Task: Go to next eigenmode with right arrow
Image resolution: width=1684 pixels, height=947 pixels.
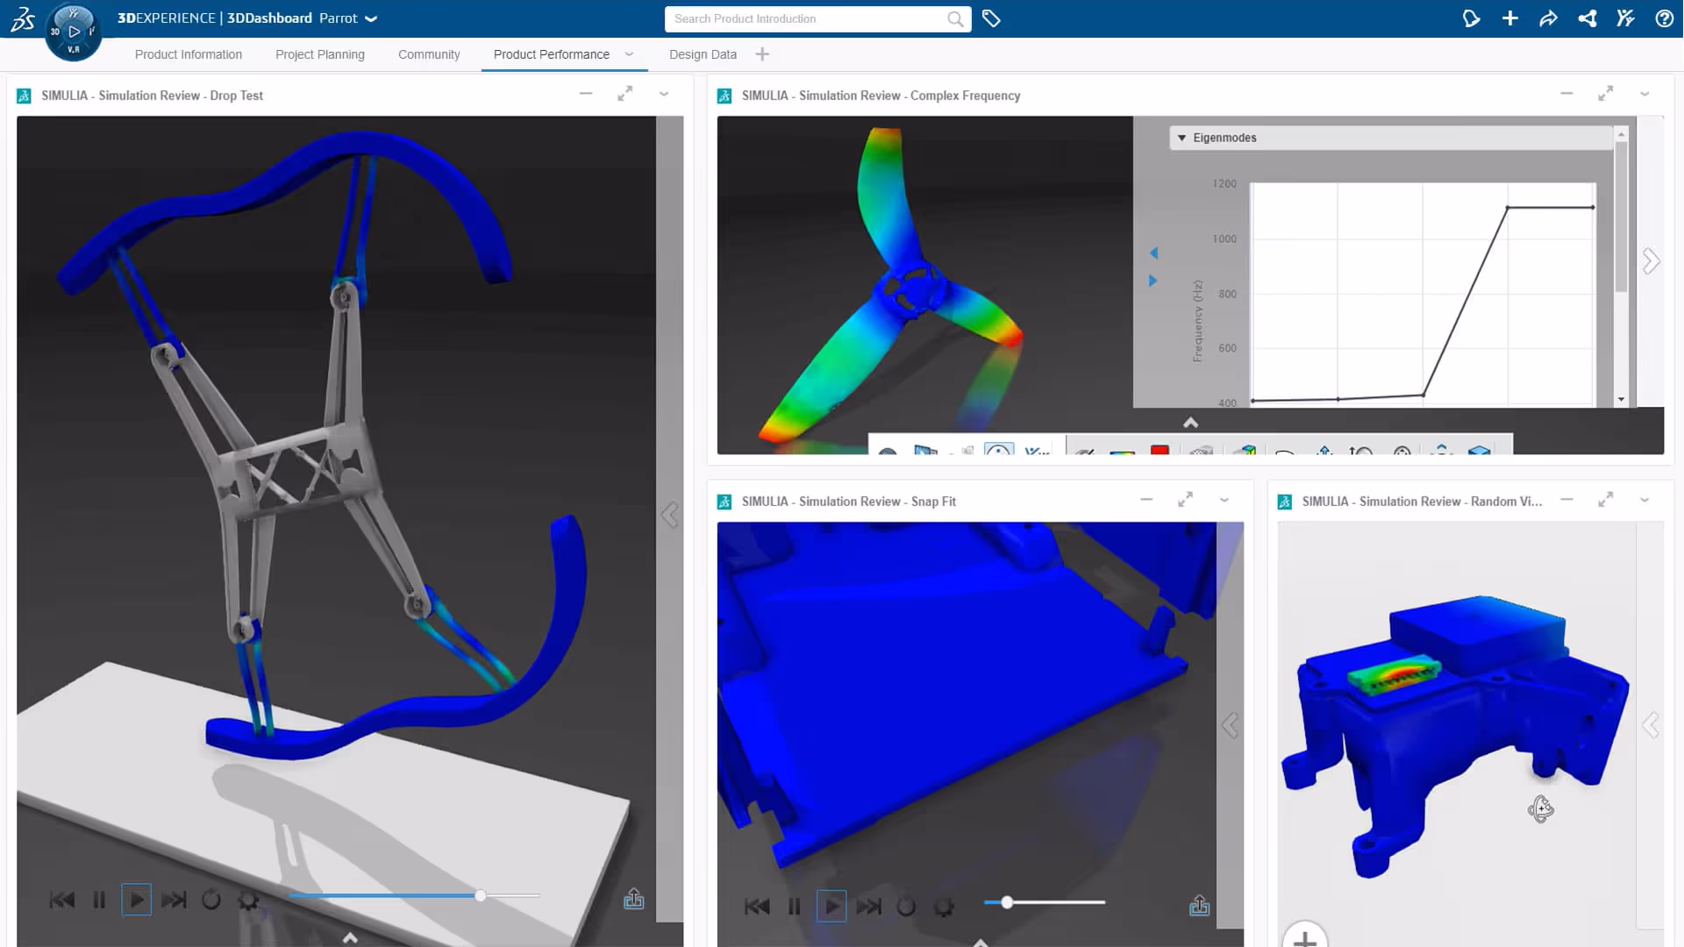Action: (1153, 281)
